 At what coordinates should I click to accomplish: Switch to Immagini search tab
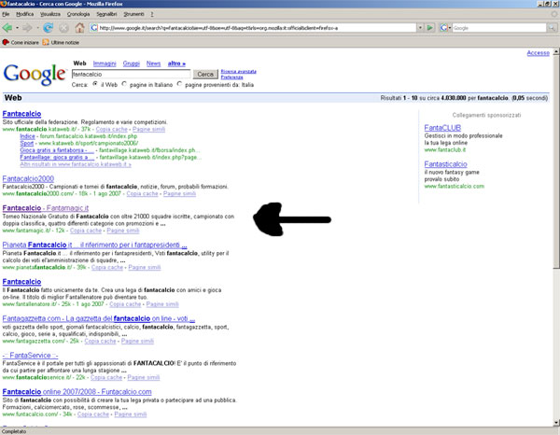pyautogui.click(x=105, y=63)
